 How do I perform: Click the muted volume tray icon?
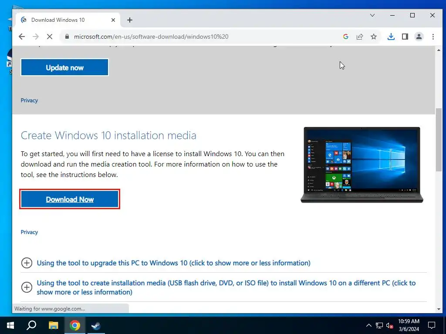coord(390,325)
